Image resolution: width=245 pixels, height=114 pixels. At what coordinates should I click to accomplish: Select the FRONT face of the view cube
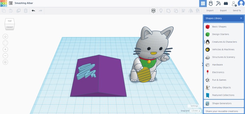click(x=10, y=27)
